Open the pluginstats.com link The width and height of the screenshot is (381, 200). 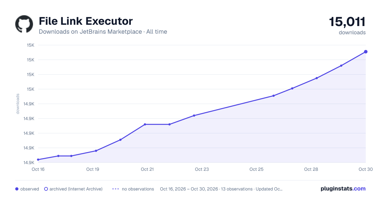[343, 189]
